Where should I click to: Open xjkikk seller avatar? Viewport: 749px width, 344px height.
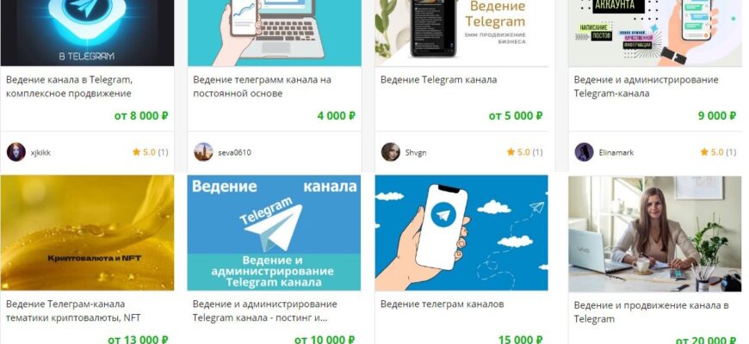[15, 152]
